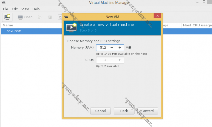This screenshot has height=127, width=212.
Task: Open the View menu
Action: [25, 9]
